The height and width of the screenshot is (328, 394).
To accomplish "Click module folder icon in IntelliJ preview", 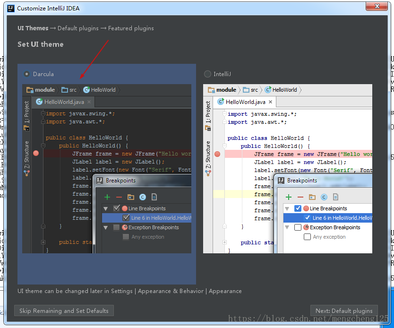I will 211,90.
